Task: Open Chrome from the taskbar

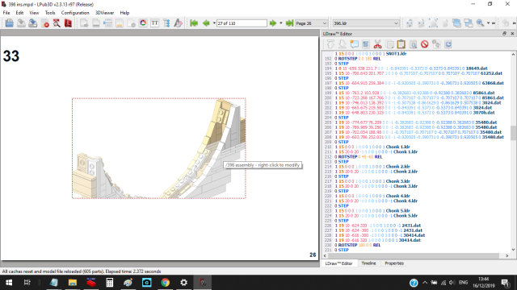Action: point(165,283)
